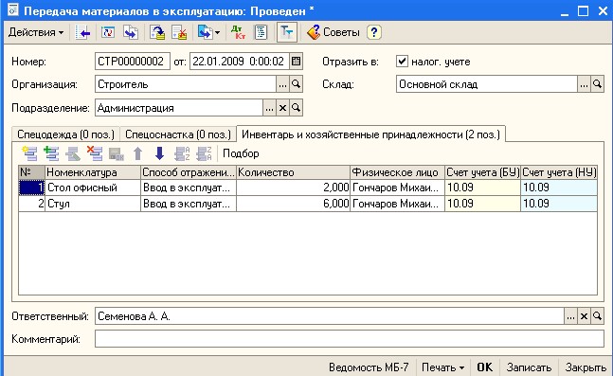Image resolution: width=613 pixels, height=376 pixels.
Task: Add a new table row icon
Action: point(29,153)
